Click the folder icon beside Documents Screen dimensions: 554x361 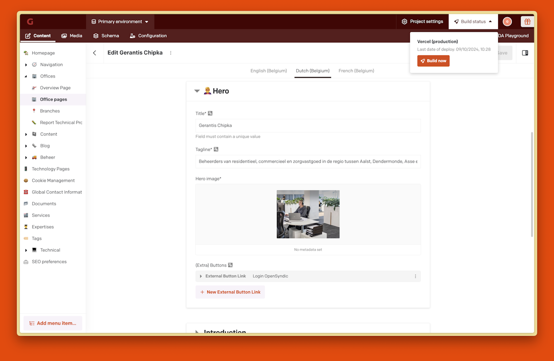tap(26, 204)
